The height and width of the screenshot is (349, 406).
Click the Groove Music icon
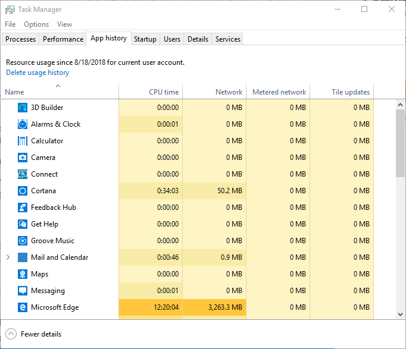point(23,241)
